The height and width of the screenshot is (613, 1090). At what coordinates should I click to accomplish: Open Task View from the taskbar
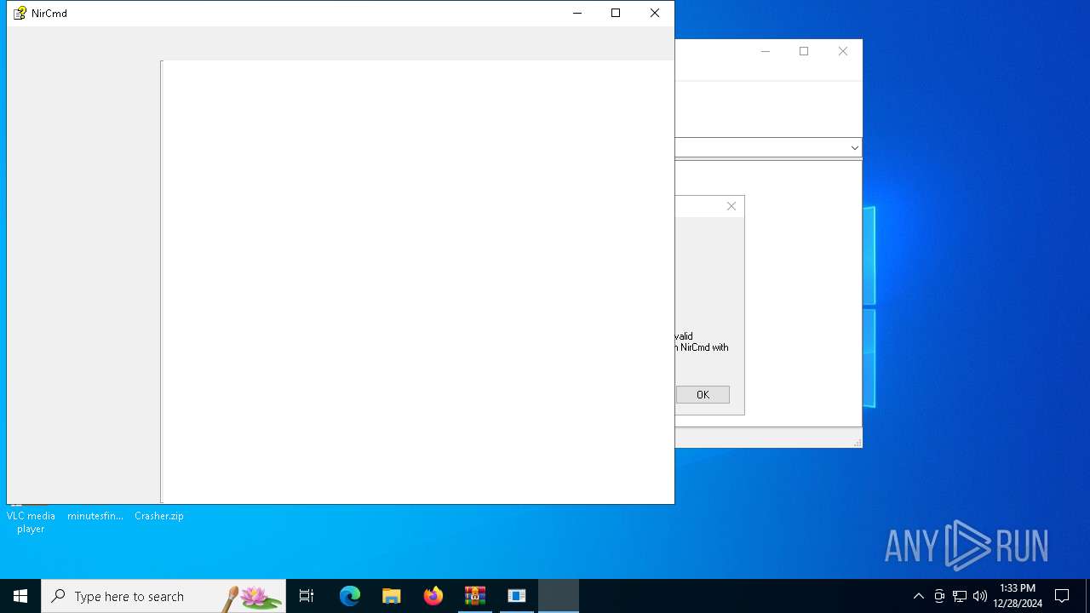tap(307, 596)
